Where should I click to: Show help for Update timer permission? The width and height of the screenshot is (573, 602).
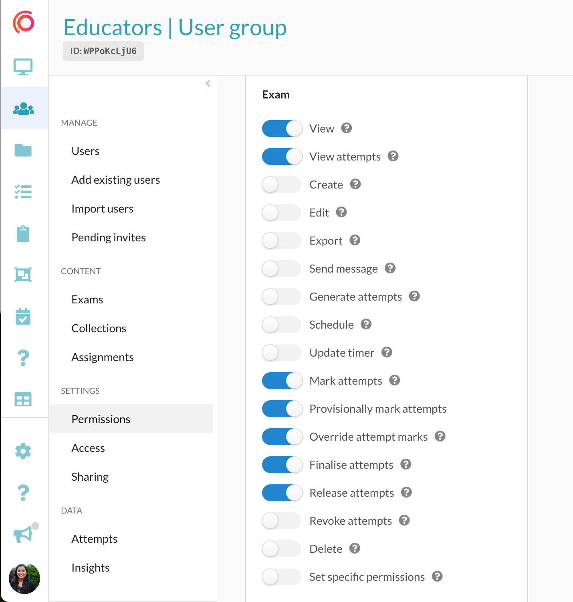(x=387, y=352)
